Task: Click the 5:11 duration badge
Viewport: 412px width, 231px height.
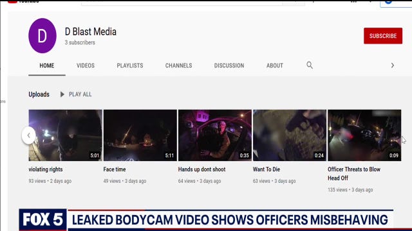Action: pos(169,155)
